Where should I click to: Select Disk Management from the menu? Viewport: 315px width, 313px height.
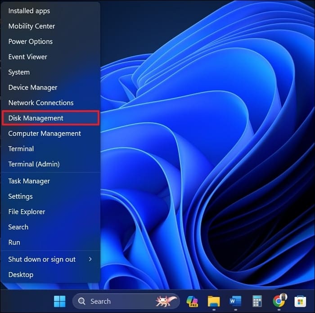click(50, 118)
